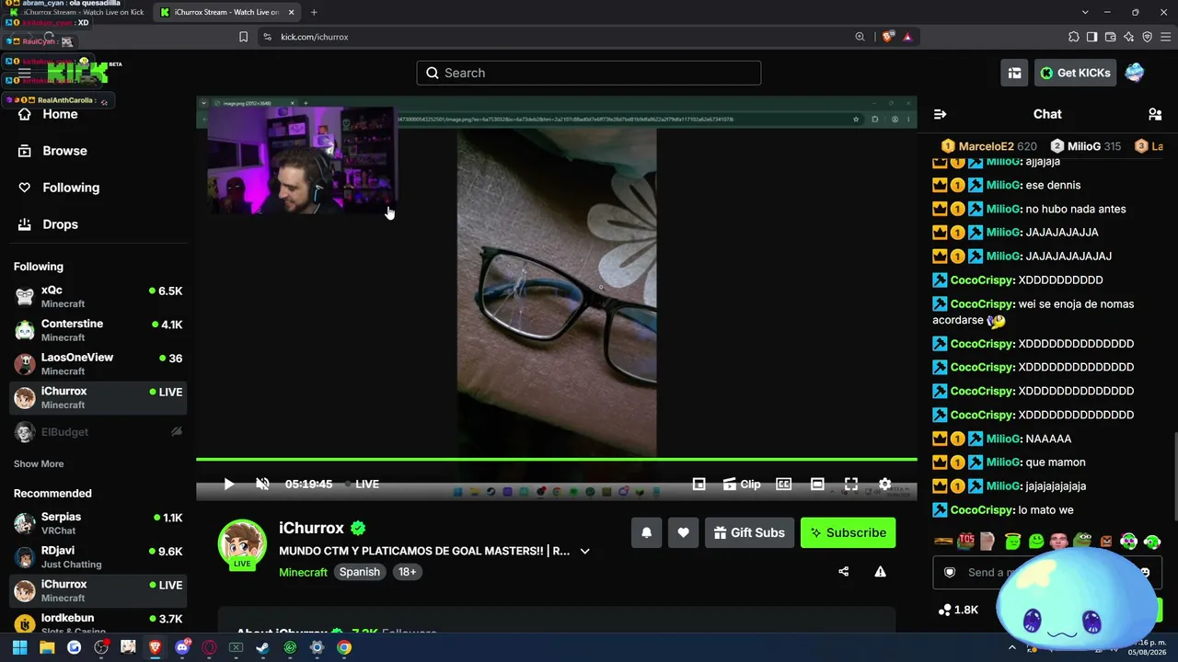The image size is (1178, 662).
Task: Open Google Chrome from taskbar
Action: point(343,647)
